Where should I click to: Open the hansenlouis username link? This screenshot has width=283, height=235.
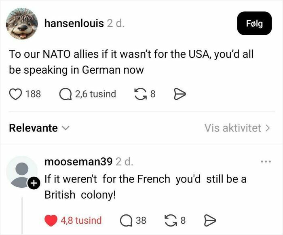point(74,23)
